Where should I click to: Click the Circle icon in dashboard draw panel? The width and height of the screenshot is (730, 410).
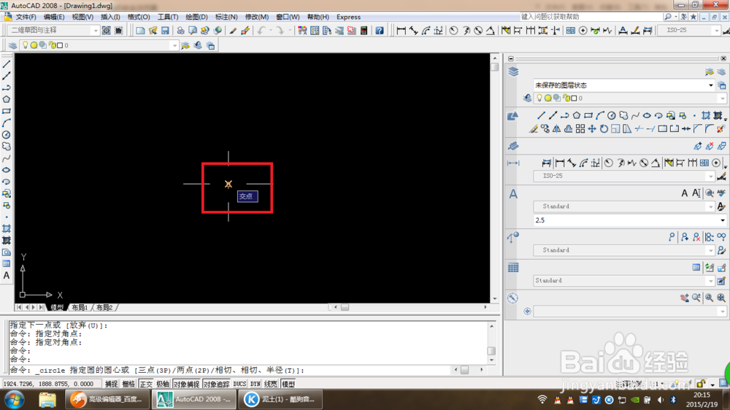pyautogui.click(x=611, y=115)
